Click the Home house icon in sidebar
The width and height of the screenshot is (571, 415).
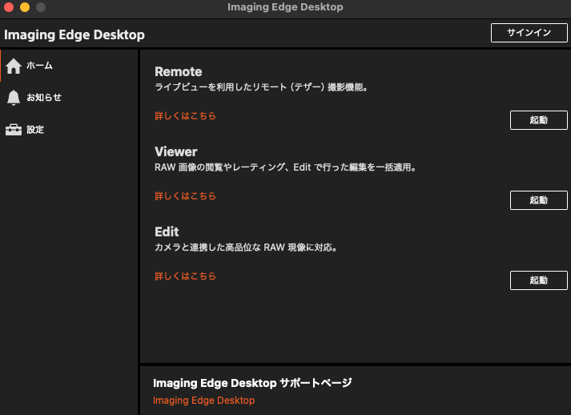[x=14, y=66]
